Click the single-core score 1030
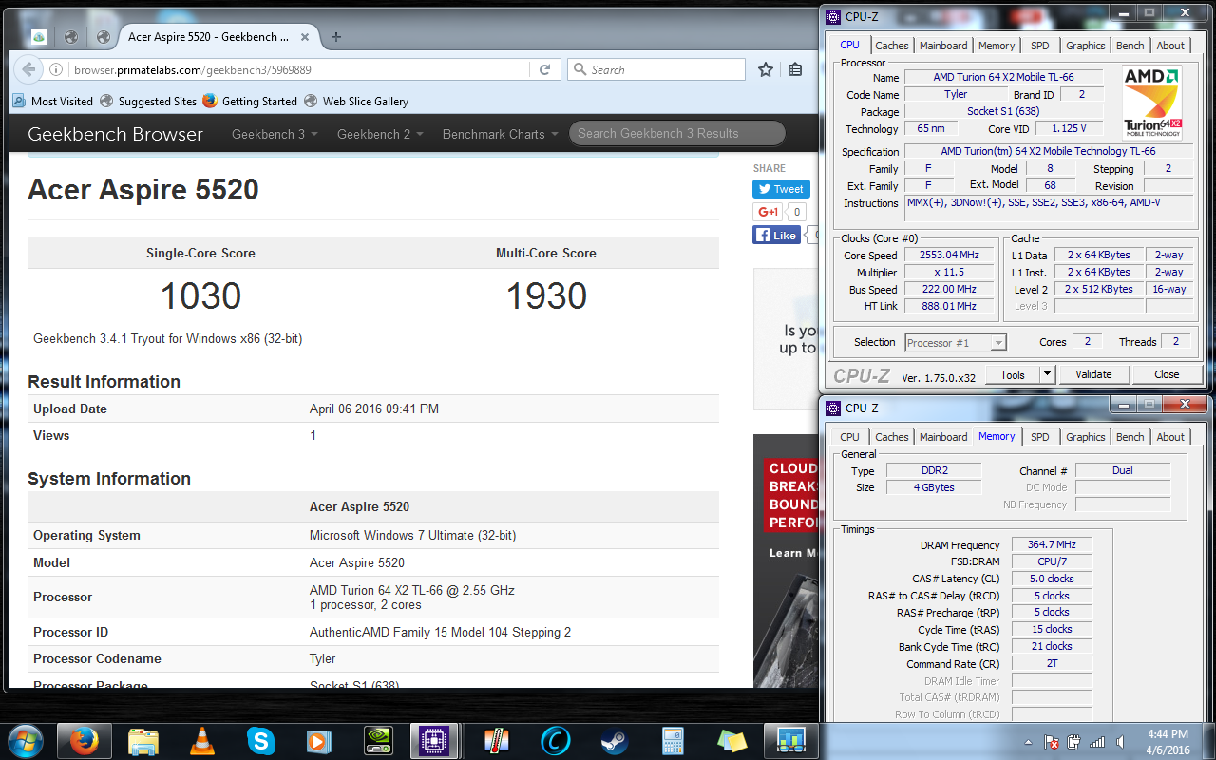 click(x=200, y=296)
